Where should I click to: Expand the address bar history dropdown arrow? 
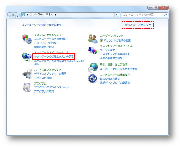113,15
